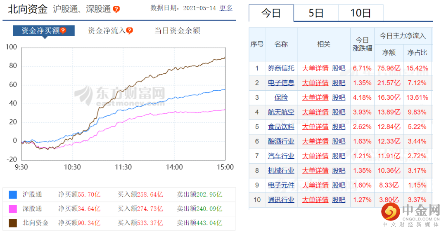
Task: Open the 5日 ranking tab
Action: (316, 13)
